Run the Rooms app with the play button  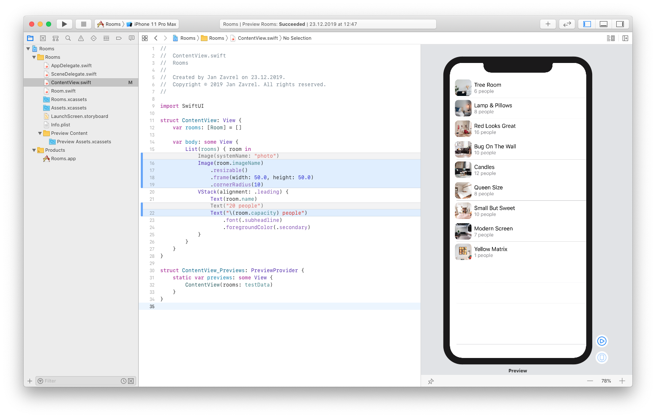pos(64,24)
